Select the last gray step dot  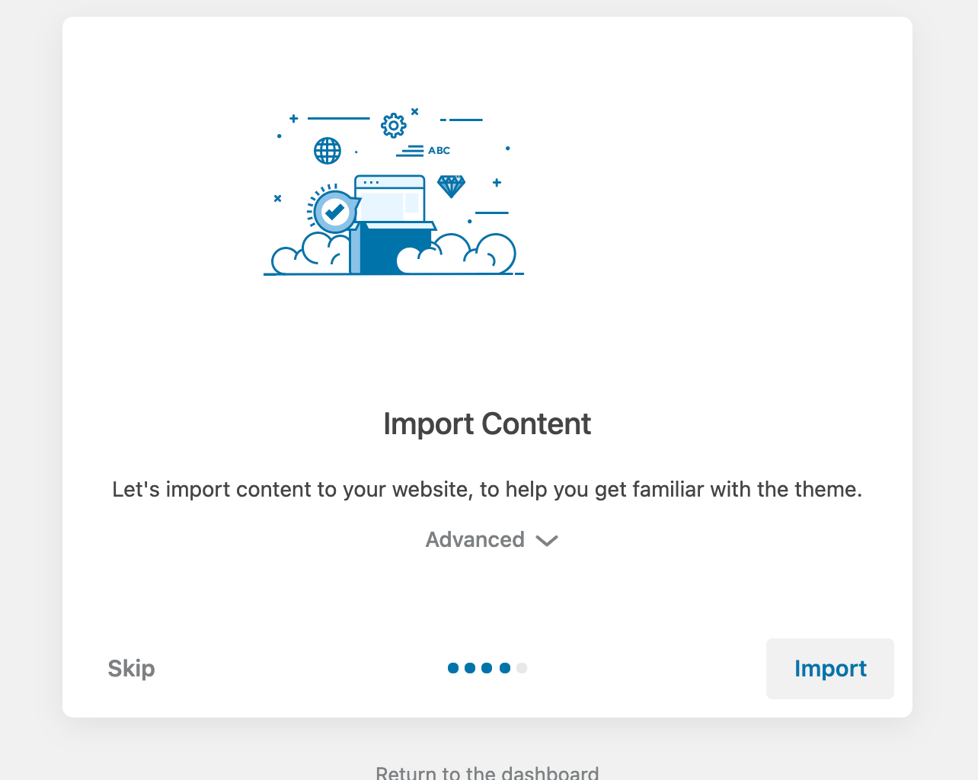point(522,668)
